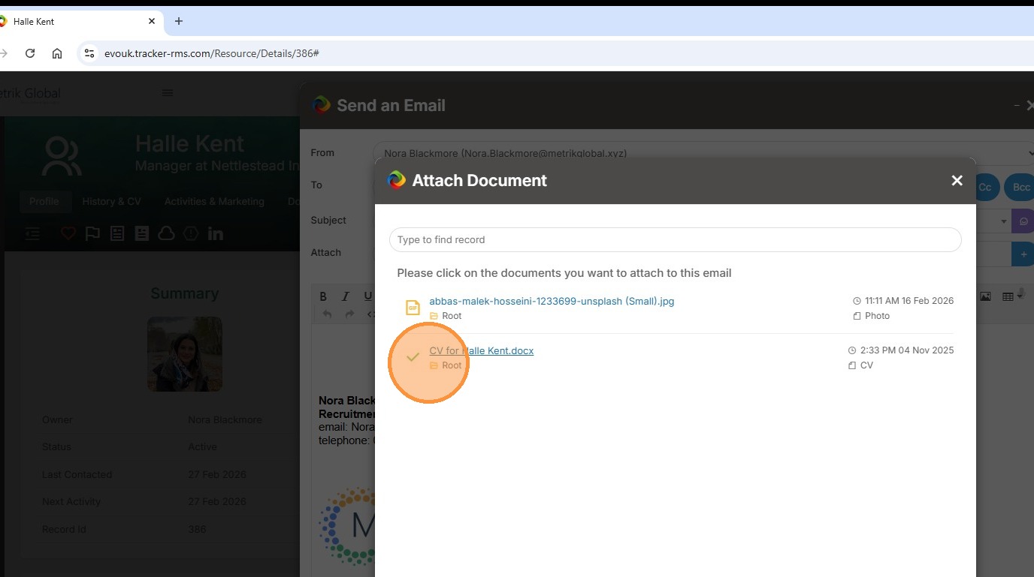This screenshot has width=1034, height=577.
Task: Open a new browser tab
Action: pos(178,21)
